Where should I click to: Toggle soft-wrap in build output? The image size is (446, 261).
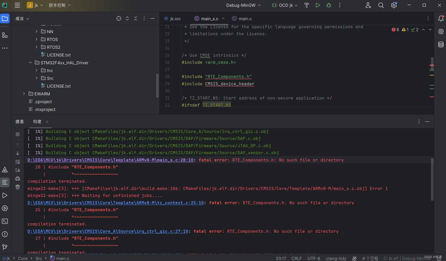click(18, 162)
